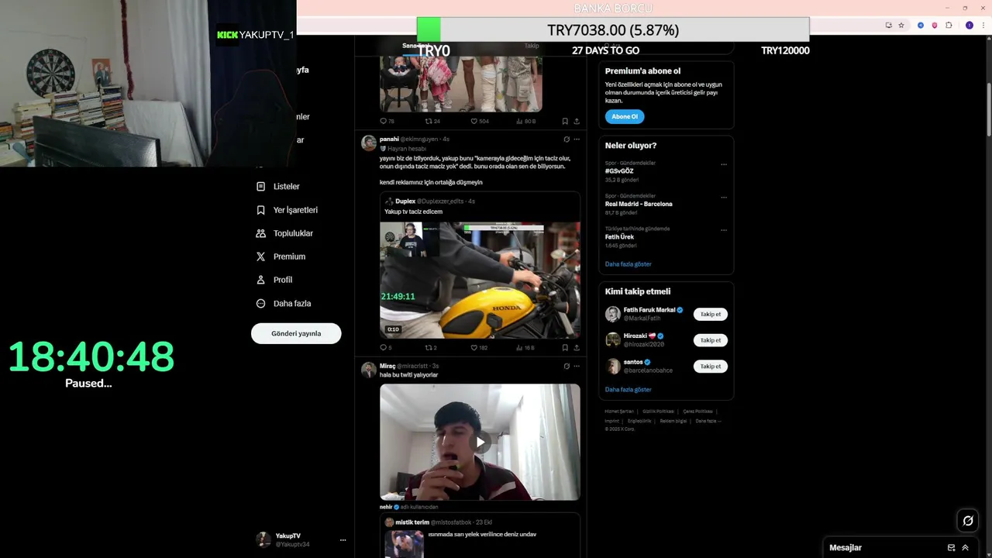Image resolution: width=992 pixels, height=558 pixels.
Task: Follow Hirozaki with Takip et
Action: pos(711,340)
